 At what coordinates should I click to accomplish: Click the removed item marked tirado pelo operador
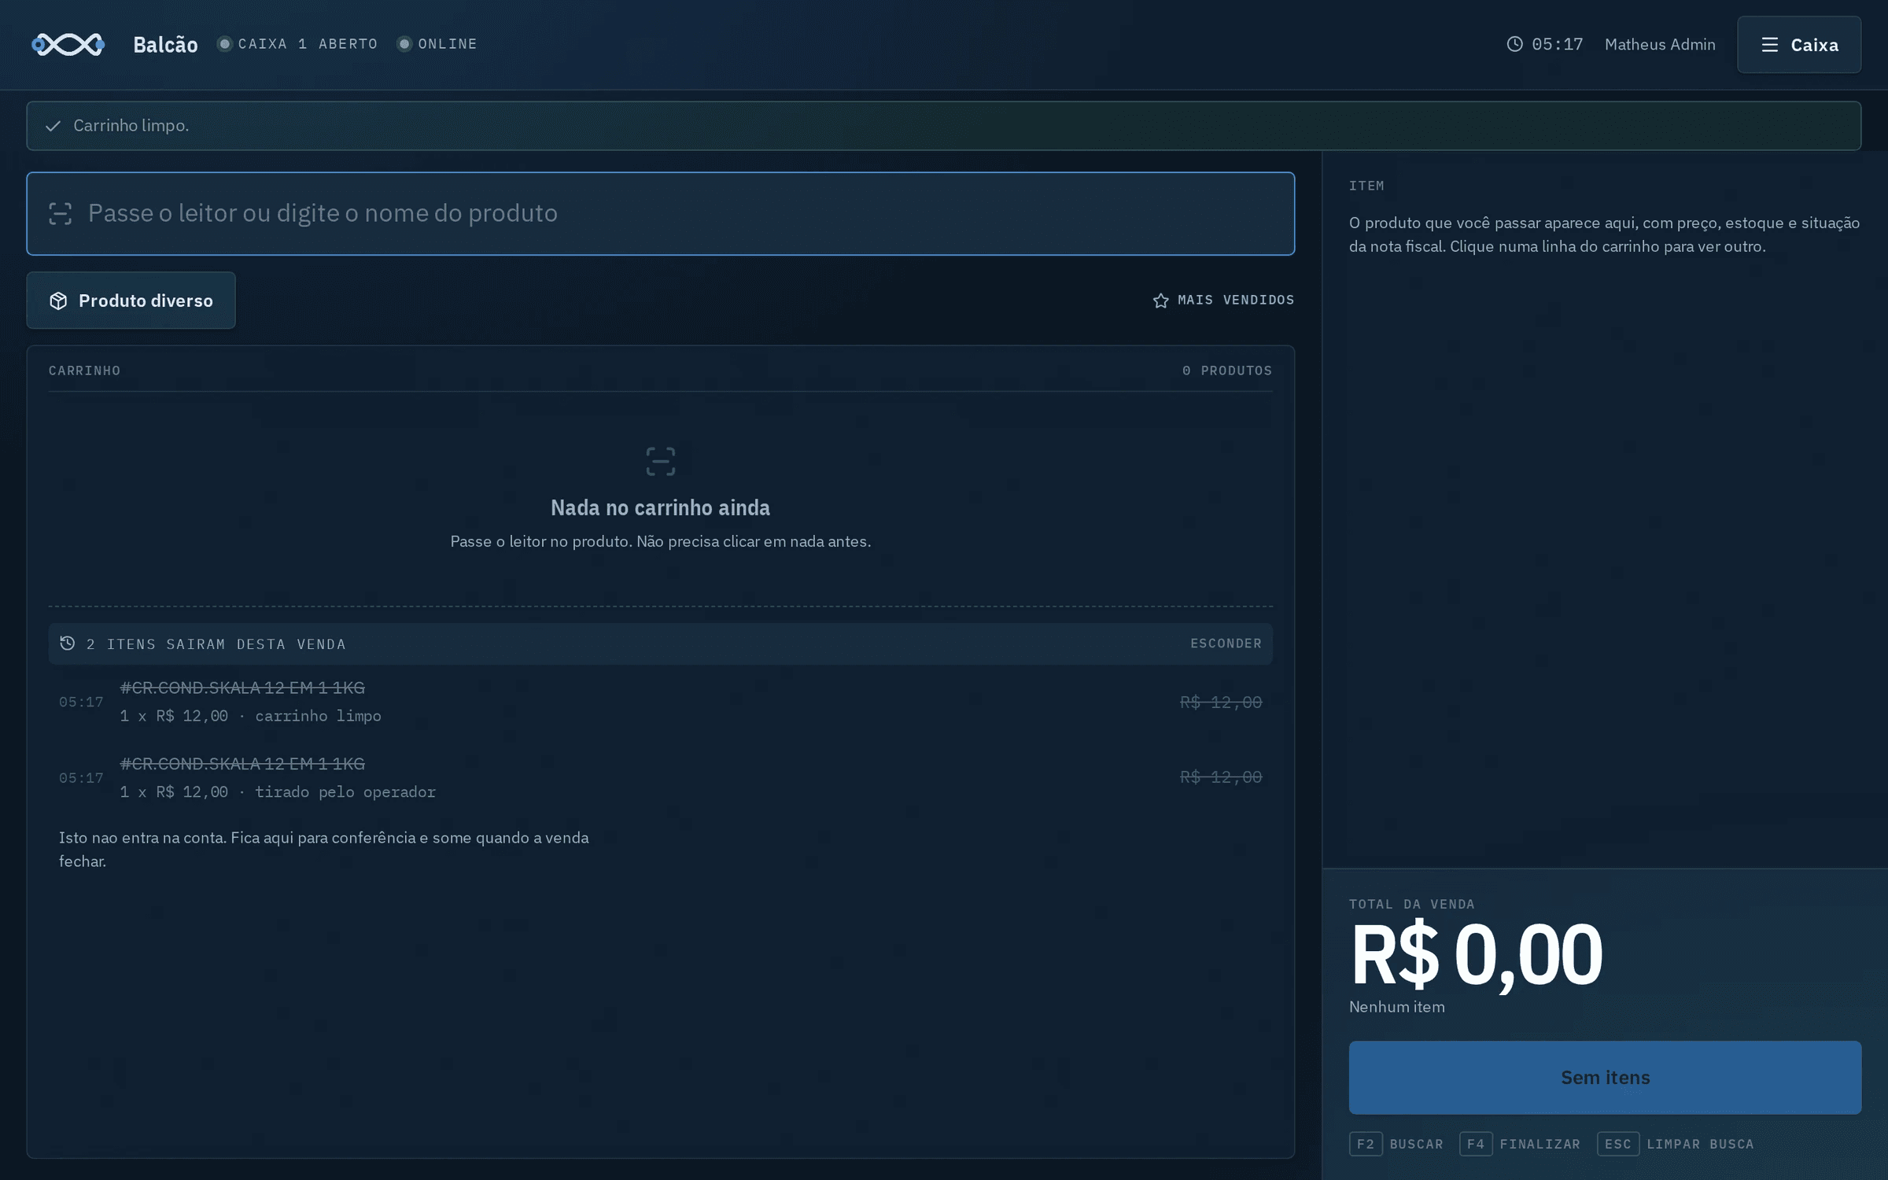(x=660, y=777)
